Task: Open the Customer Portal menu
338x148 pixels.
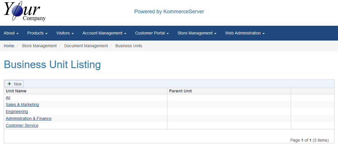Action: 152,33
